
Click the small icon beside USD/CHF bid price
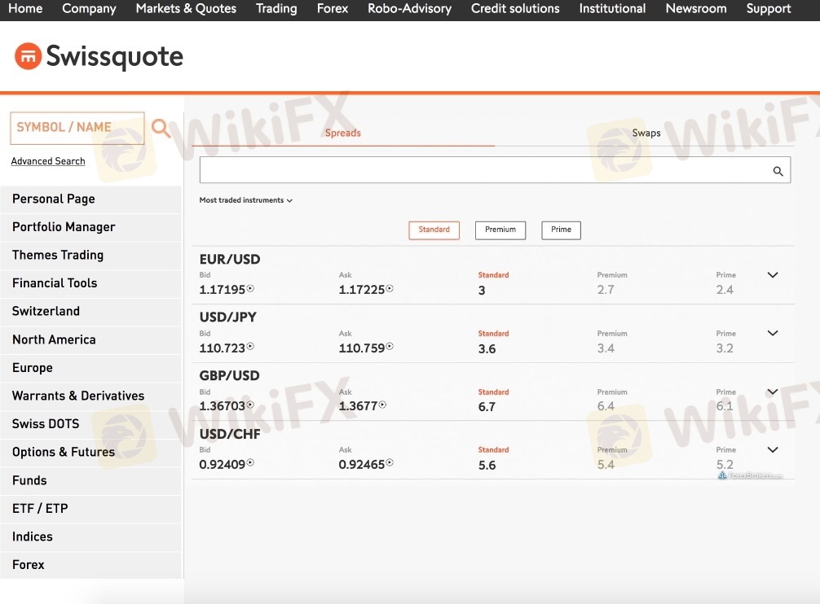tap(251, 463)
